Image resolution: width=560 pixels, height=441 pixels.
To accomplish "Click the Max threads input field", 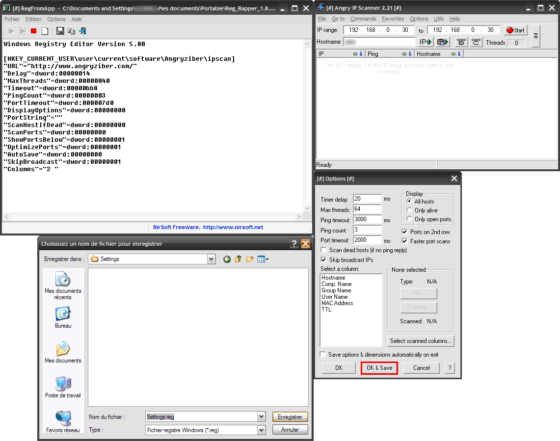I will click(367, 209).
